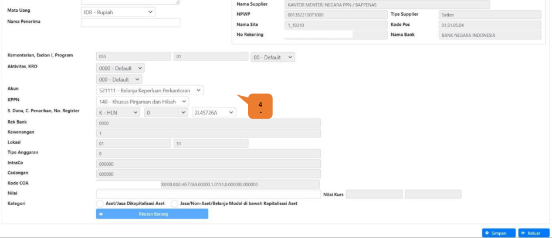This screenshot has width=552, height=238.
Task: Click the icon on Rincian Barang button
Action: [101, 214]
